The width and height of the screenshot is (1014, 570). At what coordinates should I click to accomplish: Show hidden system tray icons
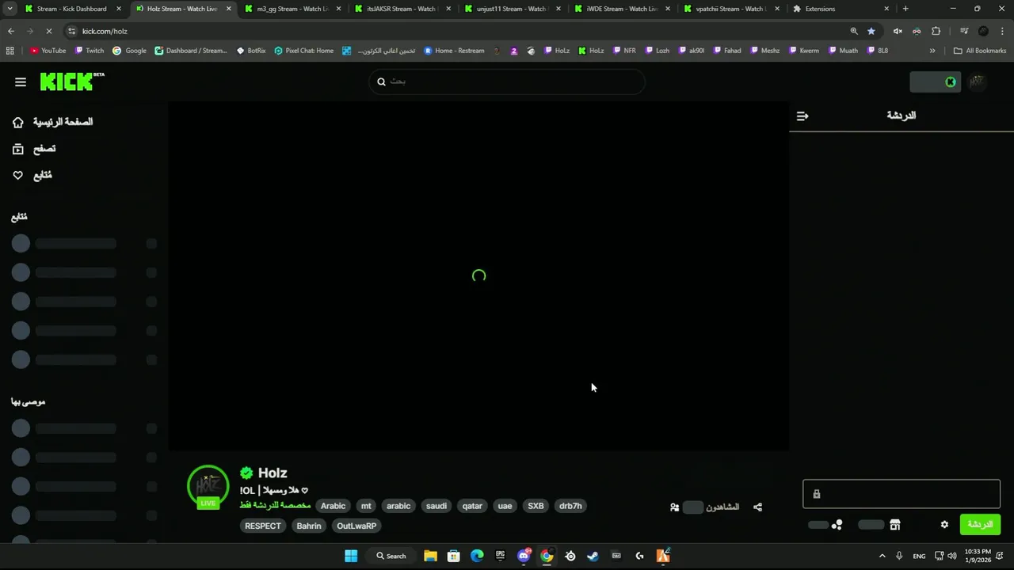click(x=882, y=556)
